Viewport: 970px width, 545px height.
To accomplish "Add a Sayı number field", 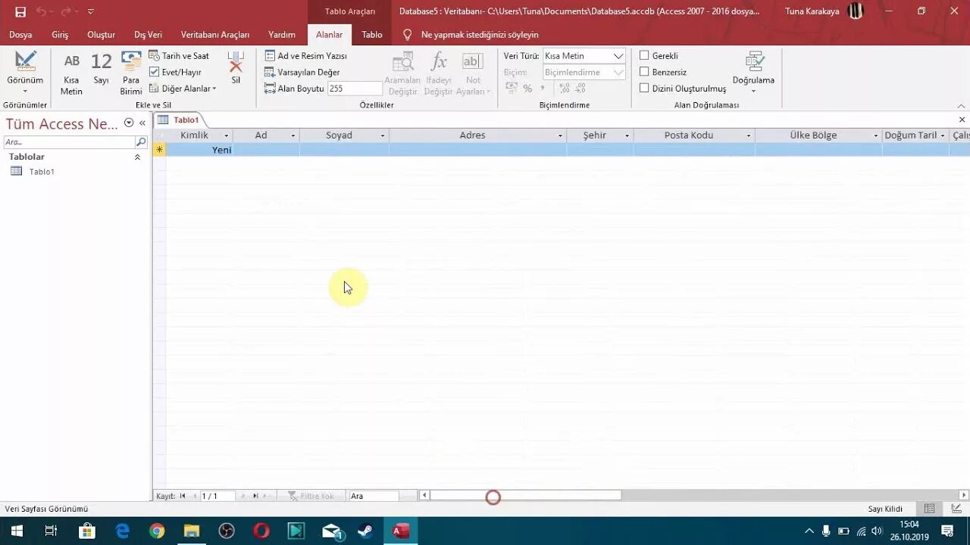I will [x=101, y=72].
